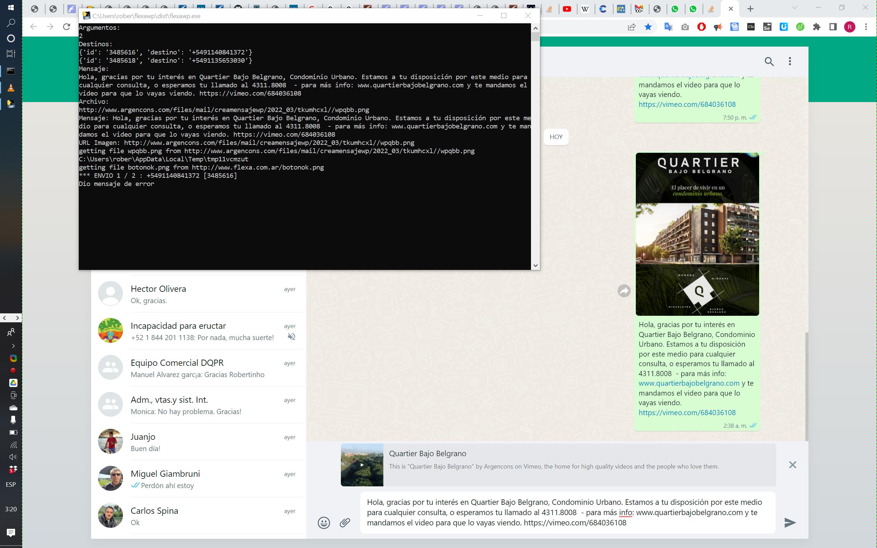Reload the current browser page

tap(66, 27)
